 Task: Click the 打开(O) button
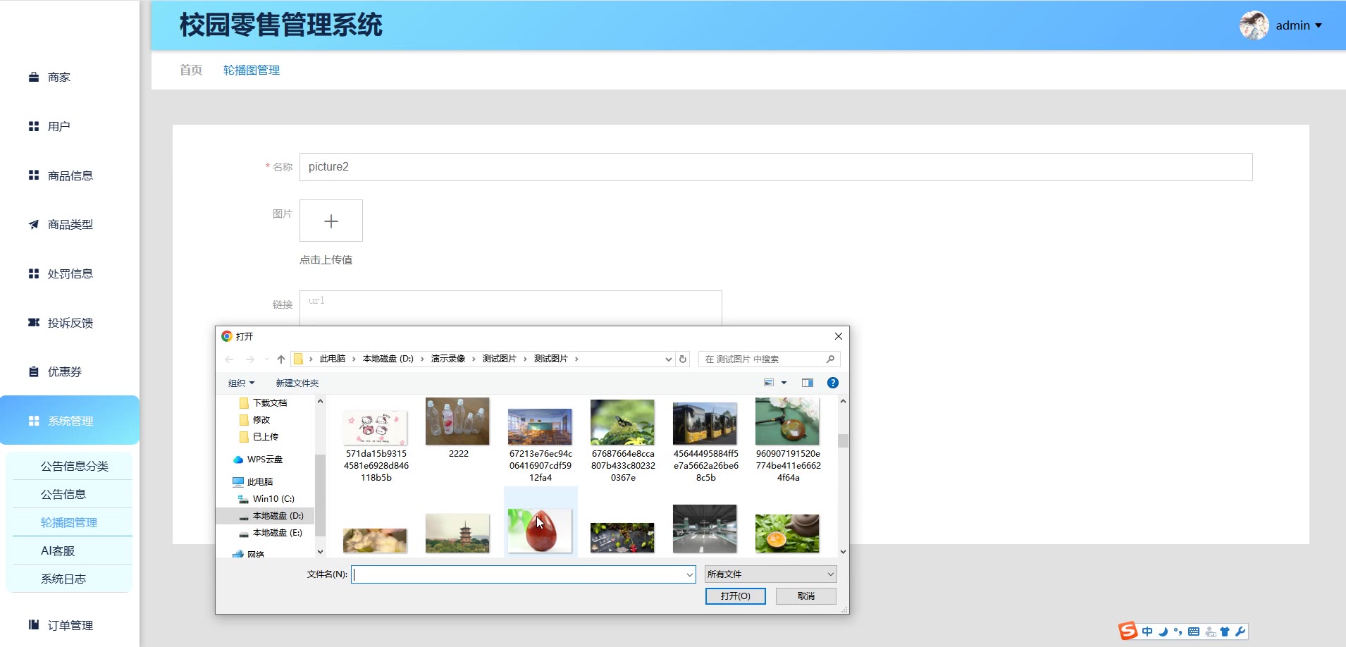click(736, 596)
